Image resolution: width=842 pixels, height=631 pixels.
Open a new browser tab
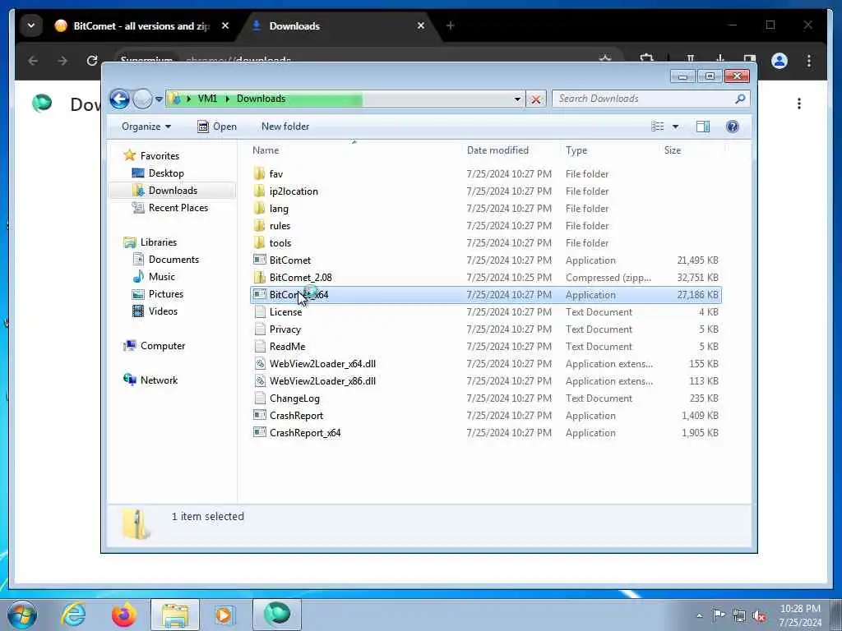pos(450,25)
